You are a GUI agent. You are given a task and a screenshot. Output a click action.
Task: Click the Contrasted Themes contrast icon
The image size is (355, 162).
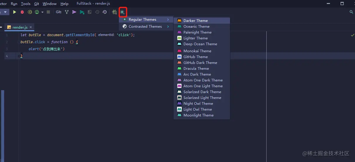[x=125, y=27]
